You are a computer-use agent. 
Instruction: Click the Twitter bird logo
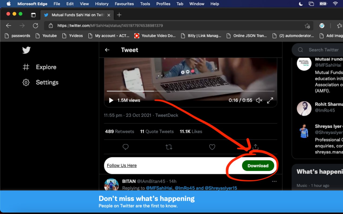click(x=26, y=50)
